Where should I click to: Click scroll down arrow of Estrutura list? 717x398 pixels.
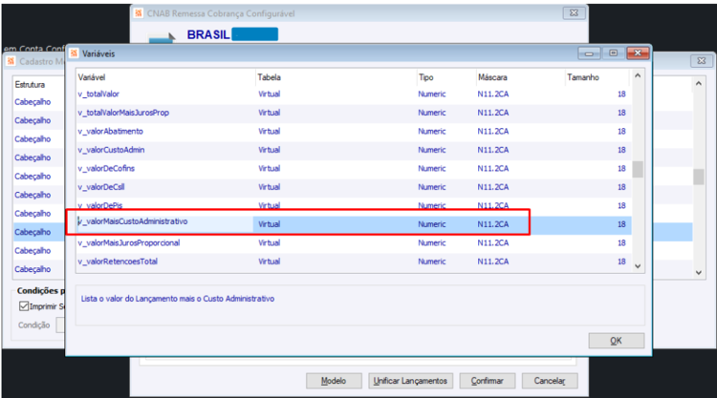coord(698,272)
